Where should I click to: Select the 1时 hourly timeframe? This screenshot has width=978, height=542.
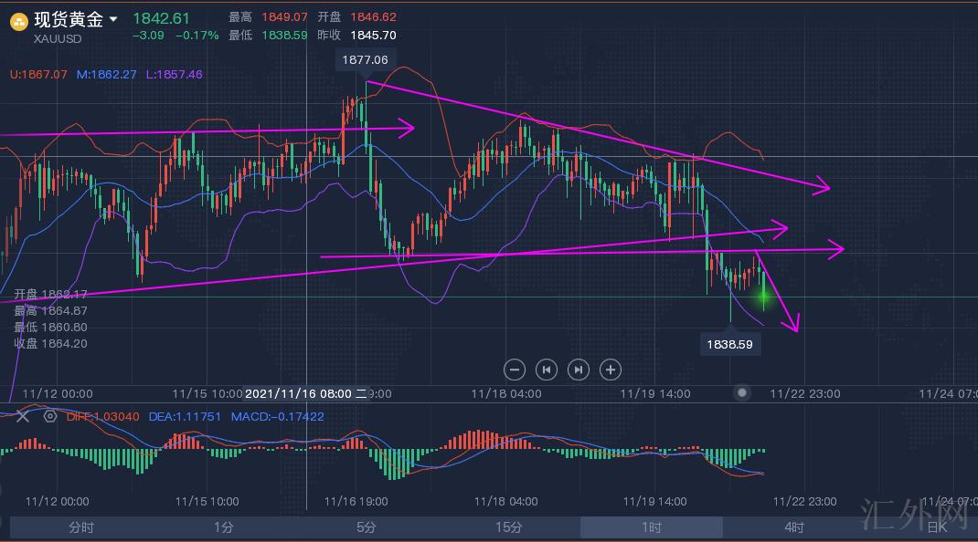(x=651, y=527)
